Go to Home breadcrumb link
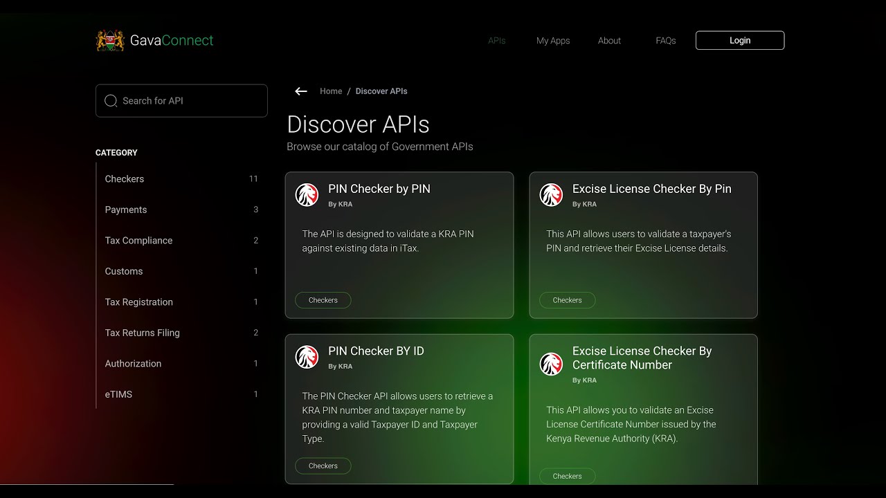Image resolution: width=886 pixels, height=498 pixels. (331, 91)
